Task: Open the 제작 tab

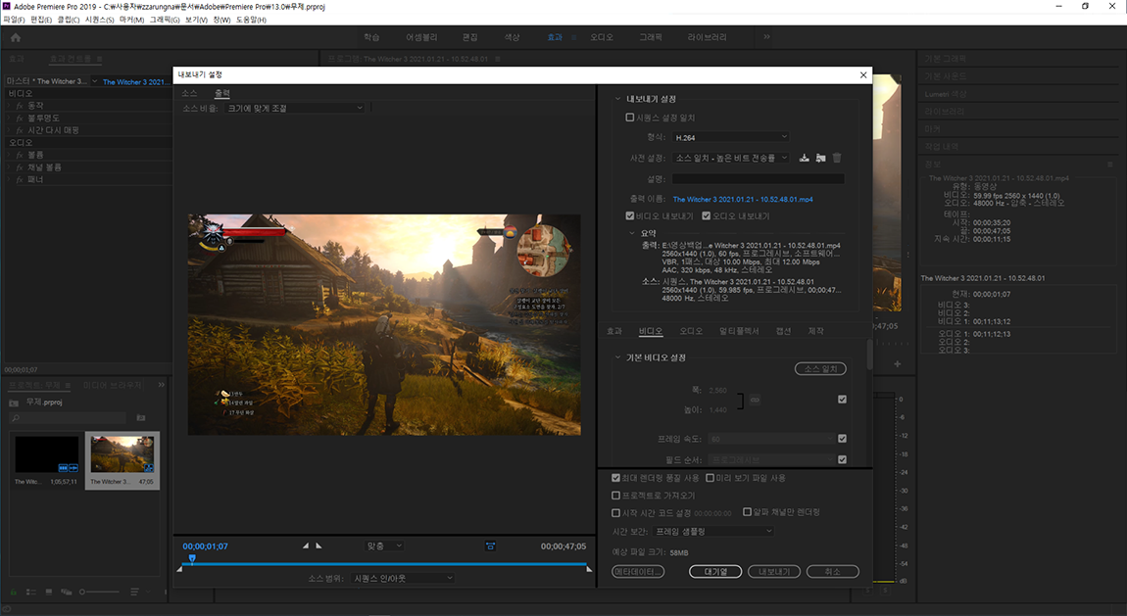Action: point(815,331)
